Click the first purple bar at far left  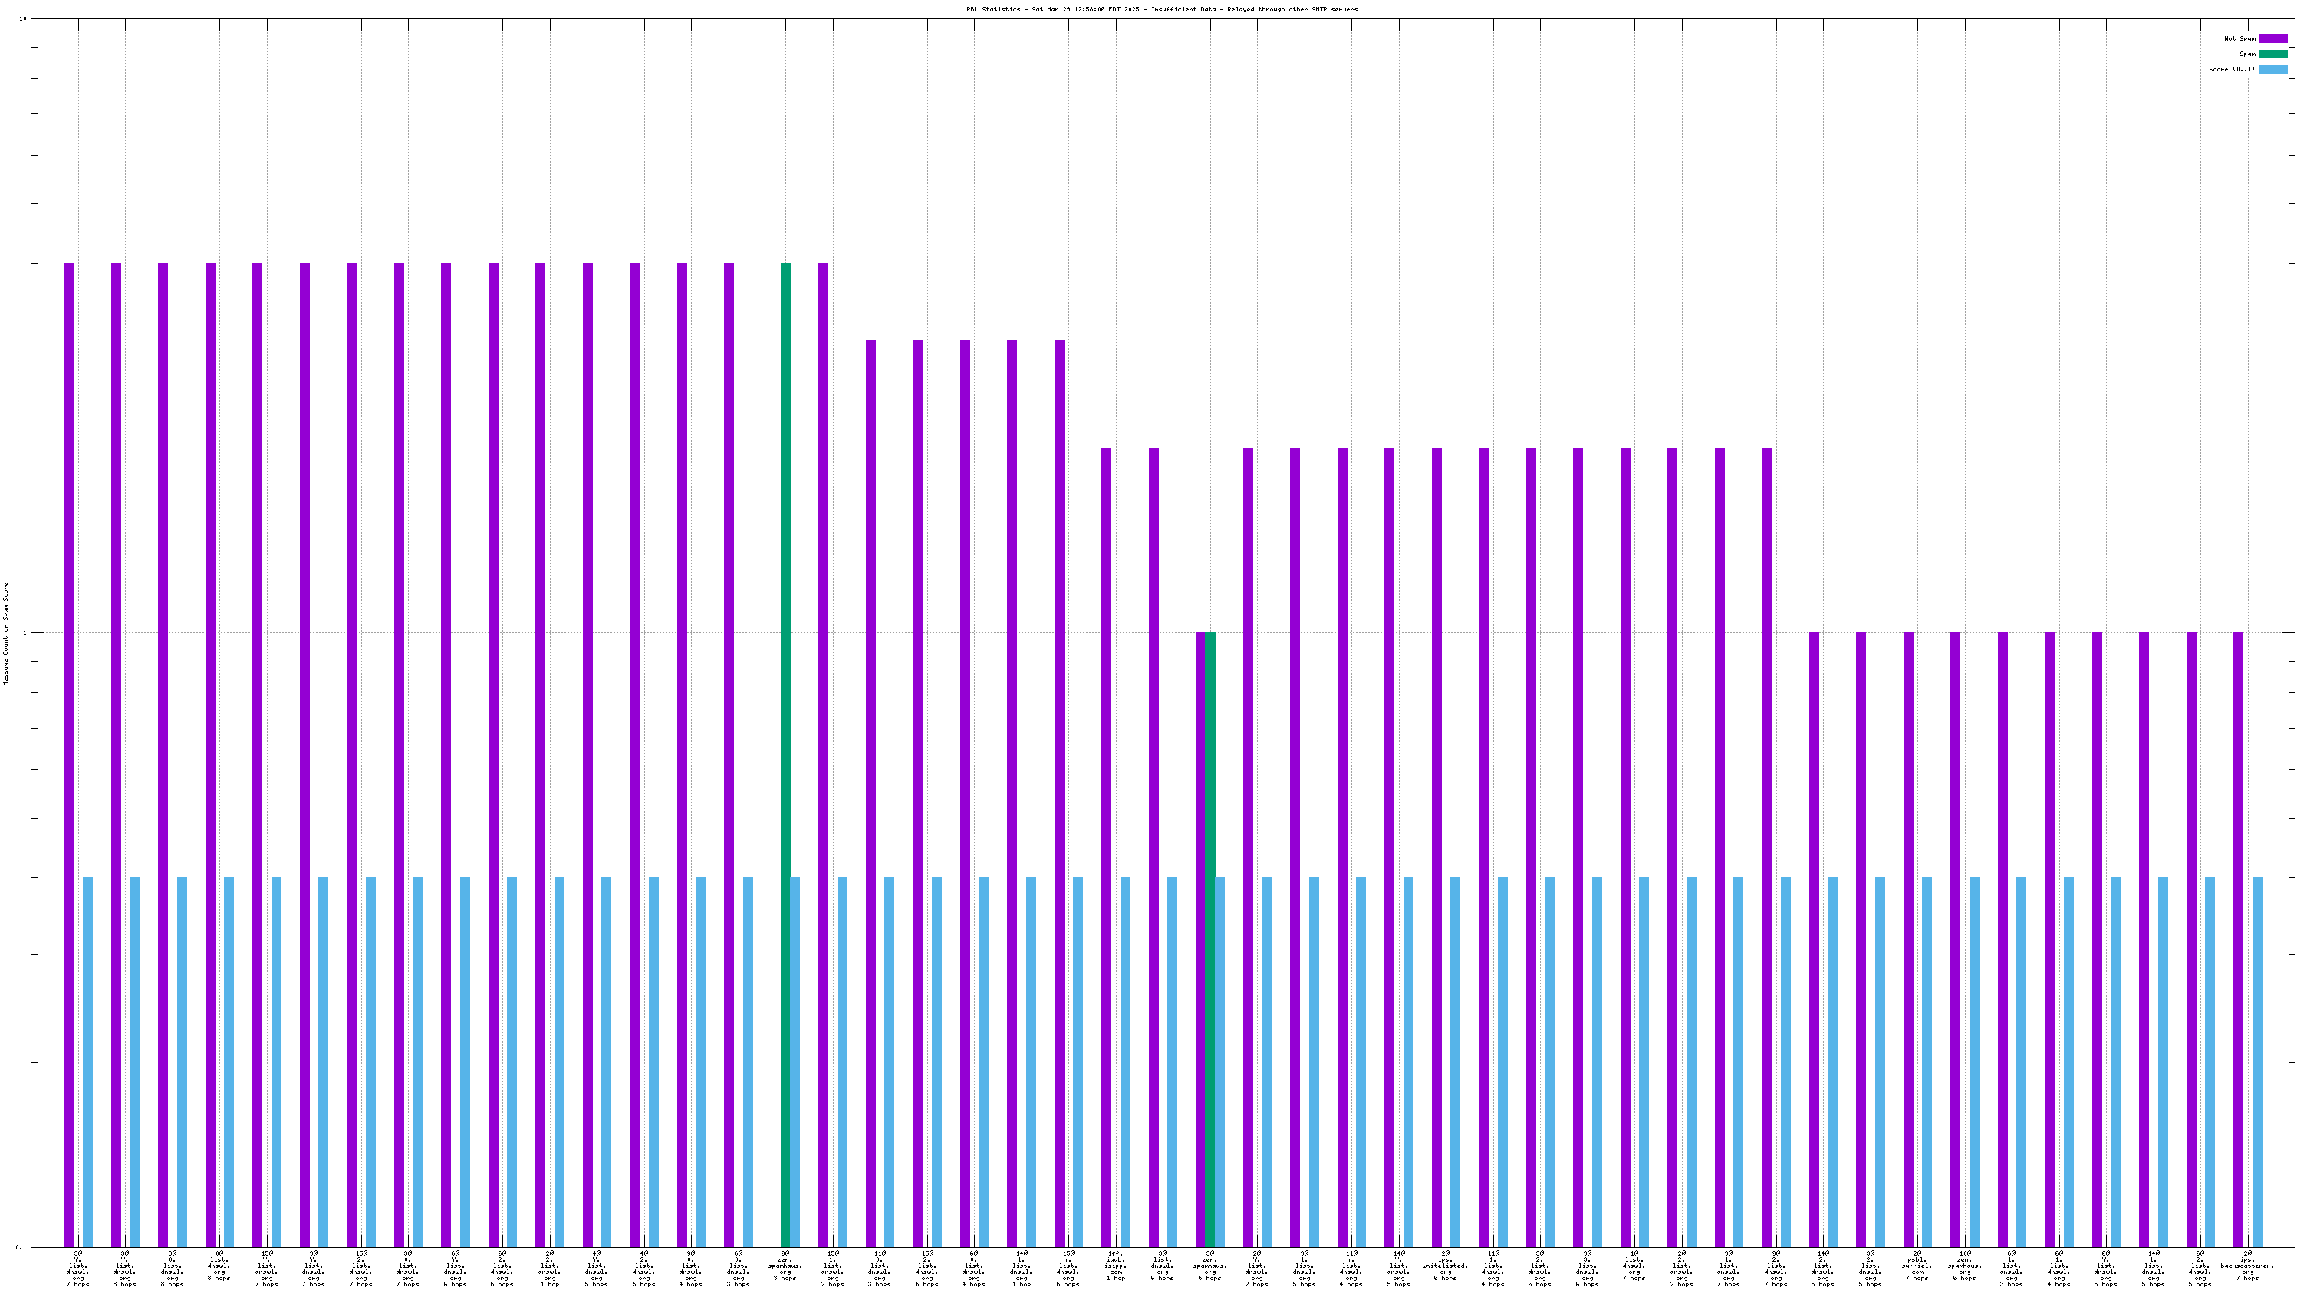(x=69, y=752)
